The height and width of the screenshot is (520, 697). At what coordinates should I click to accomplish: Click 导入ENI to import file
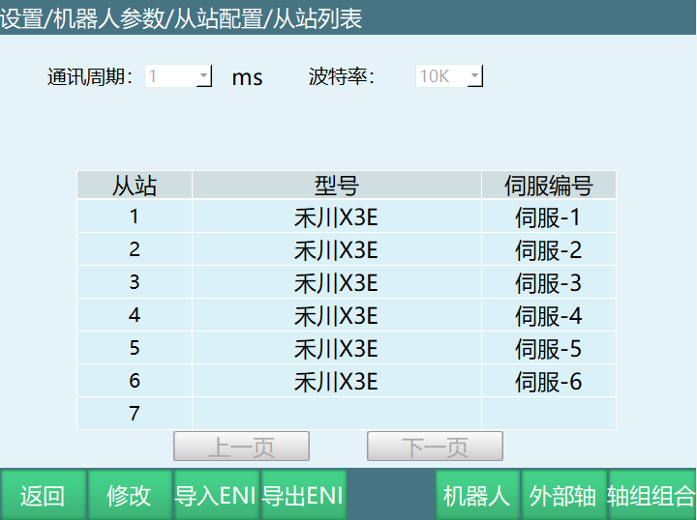click(x=215, y=496)
